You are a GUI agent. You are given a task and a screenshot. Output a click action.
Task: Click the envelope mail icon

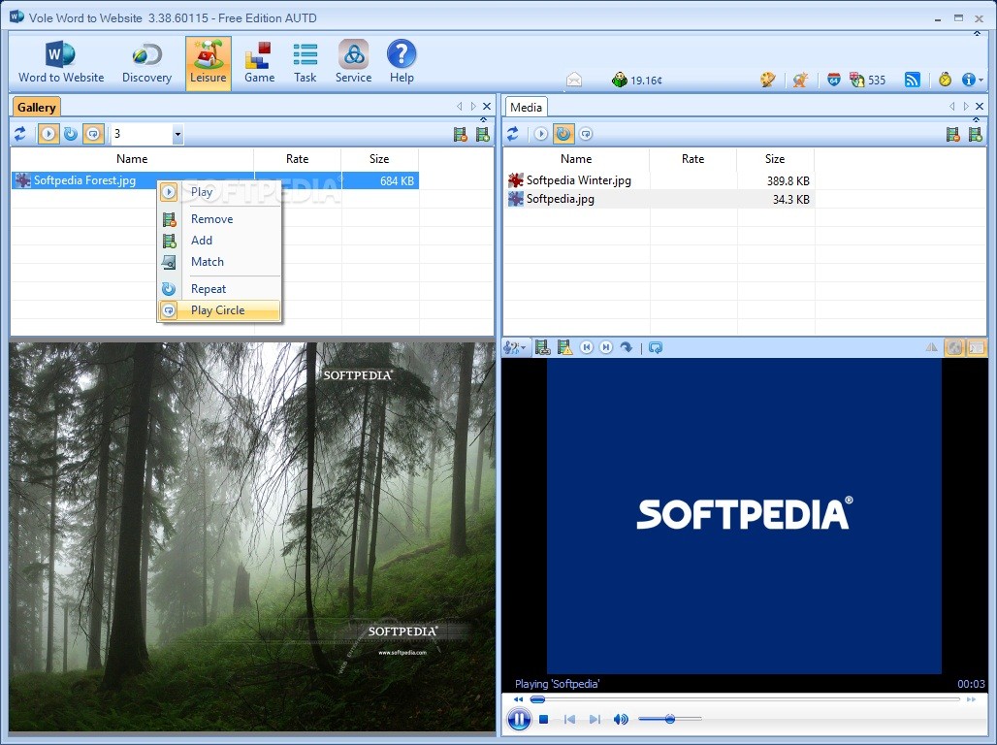pyautogui.click(x=573, y=80)
